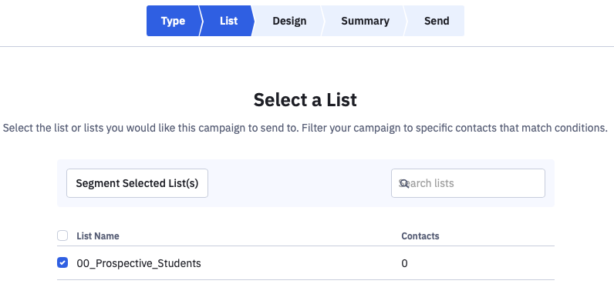Image resolution: width=614 pixels, height=284 pixels.
Task: Click the contacts count 0 value
Action: [x=404, y=263]
